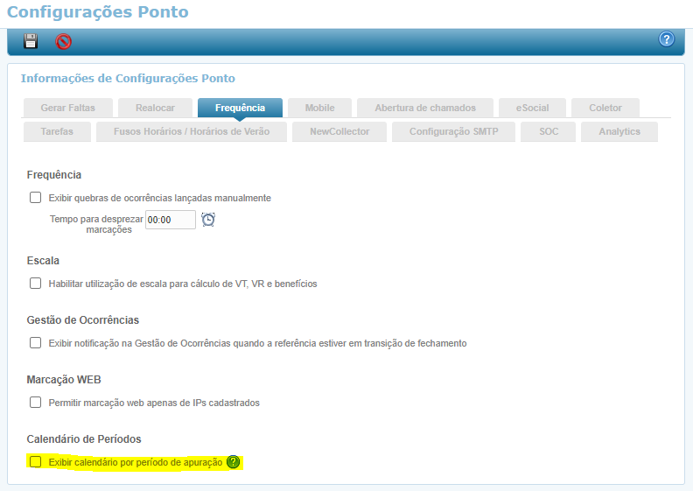This screenshot has height=491, width=693.
Task: Tick Exibir calendário por período de apuração
Action: [x=36, y=461]
